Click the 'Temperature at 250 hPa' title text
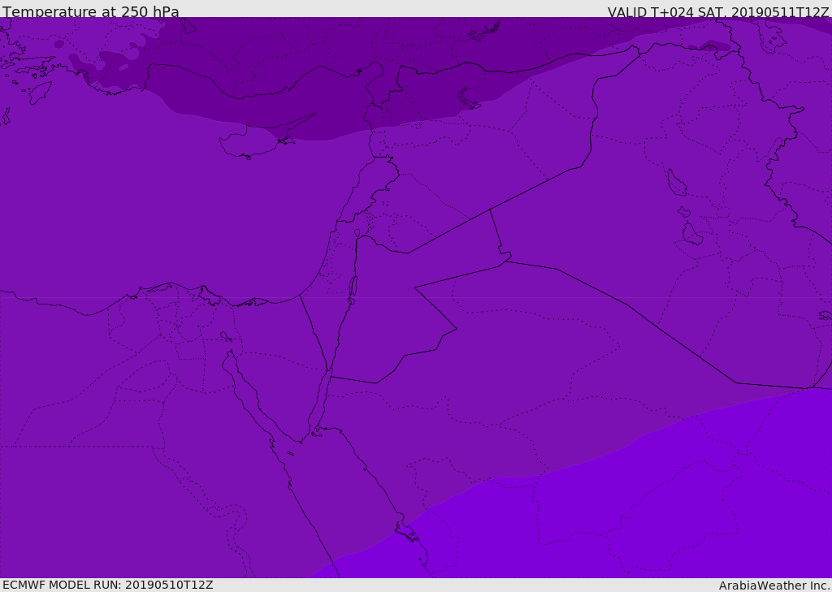 point(91,11)
